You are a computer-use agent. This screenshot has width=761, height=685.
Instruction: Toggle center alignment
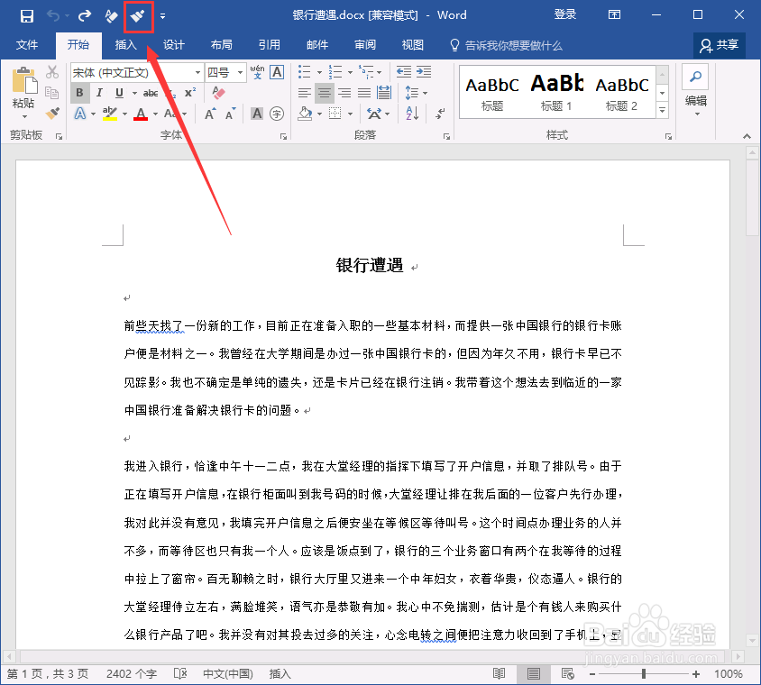(325, 93)
